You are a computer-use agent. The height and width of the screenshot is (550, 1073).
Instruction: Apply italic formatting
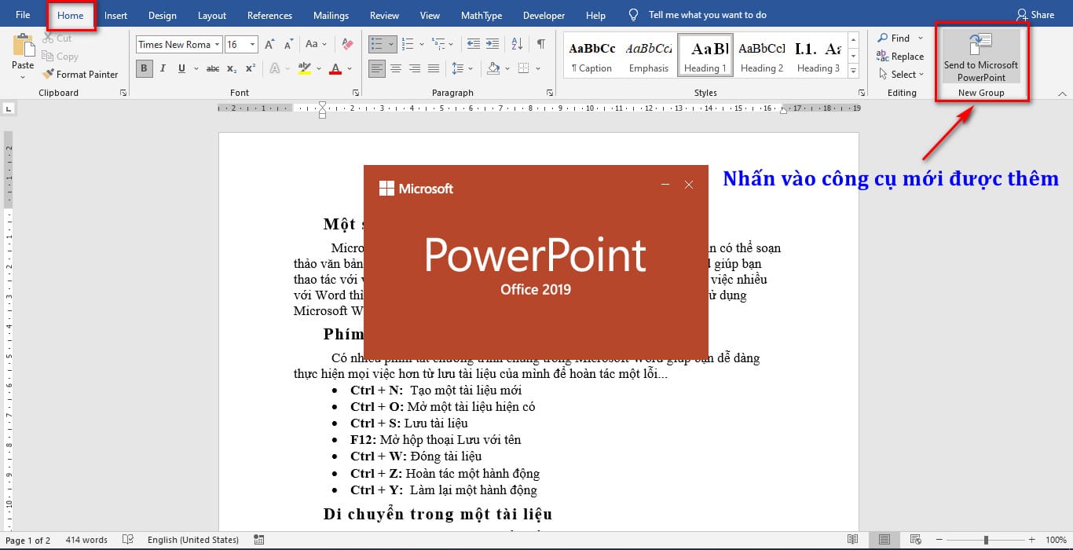point(161,68)
